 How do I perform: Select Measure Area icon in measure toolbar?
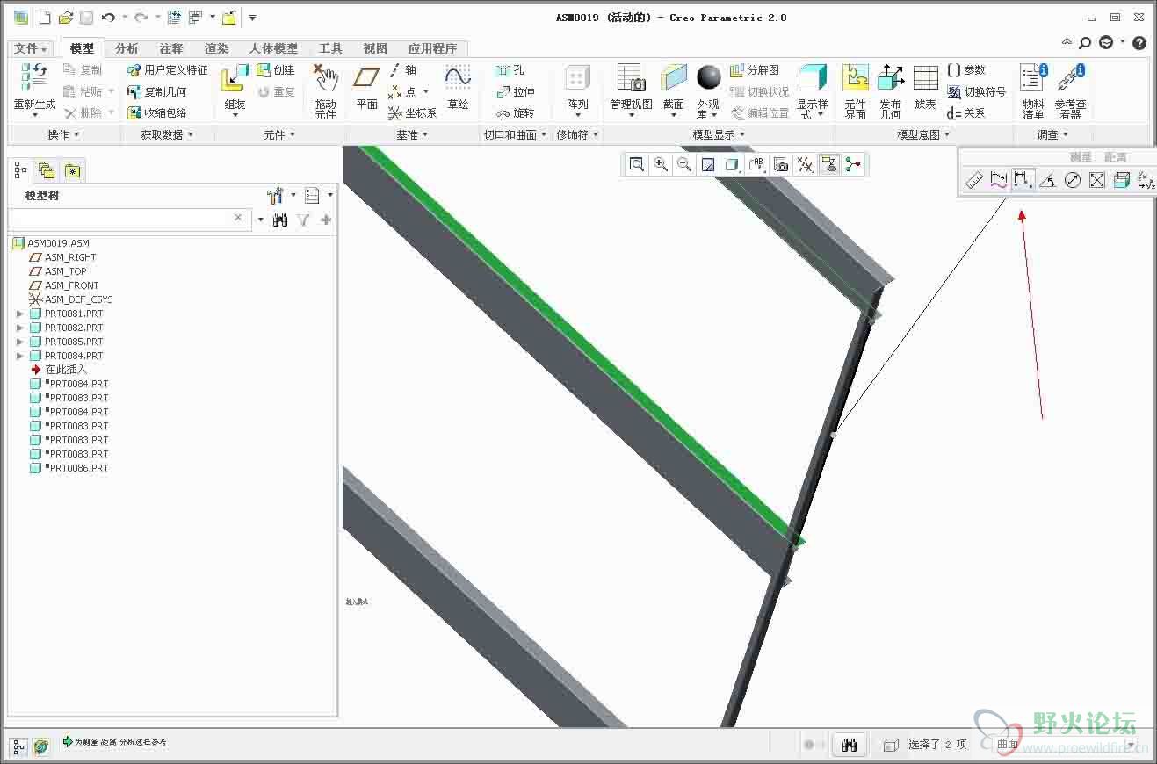(1096, 180)
